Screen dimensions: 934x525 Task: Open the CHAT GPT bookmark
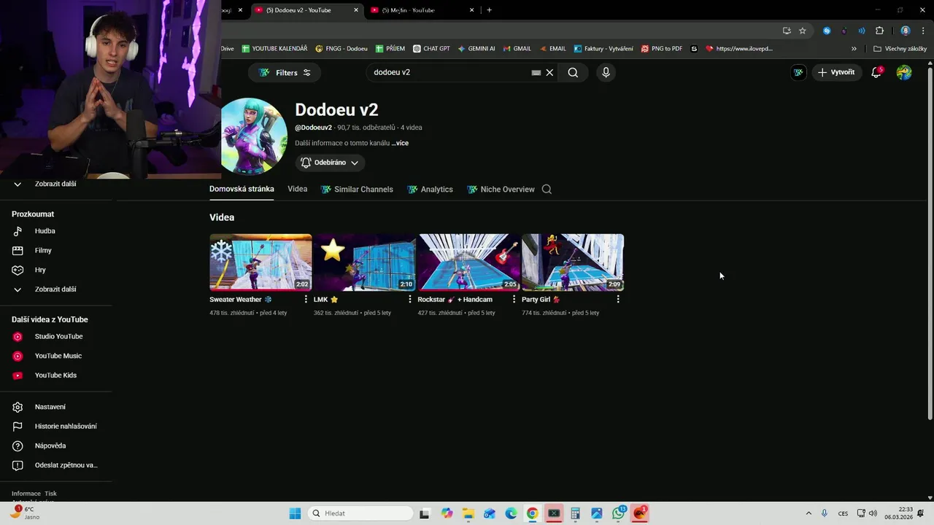click(x=431, y=49)
